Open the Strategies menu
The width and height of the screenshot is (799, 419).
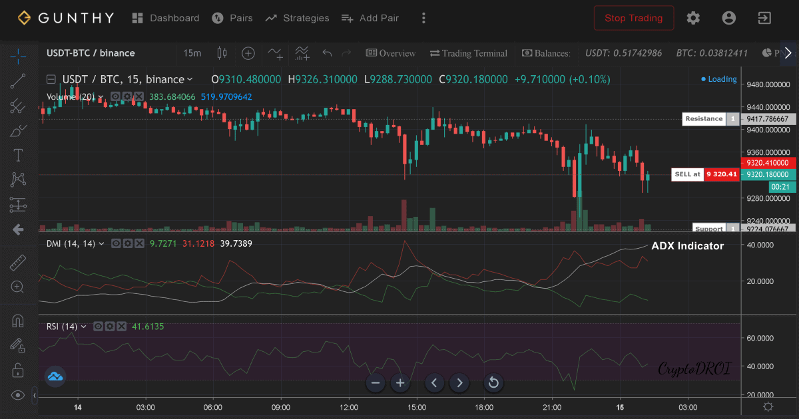(297, 18)
